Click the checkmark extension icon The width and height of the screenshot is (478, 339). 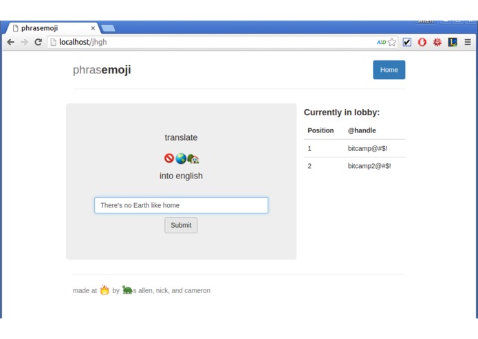coord(407,42)
